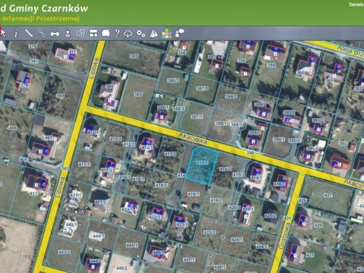
Task: Click parcel label 443/2
Action: coord(64,252)
